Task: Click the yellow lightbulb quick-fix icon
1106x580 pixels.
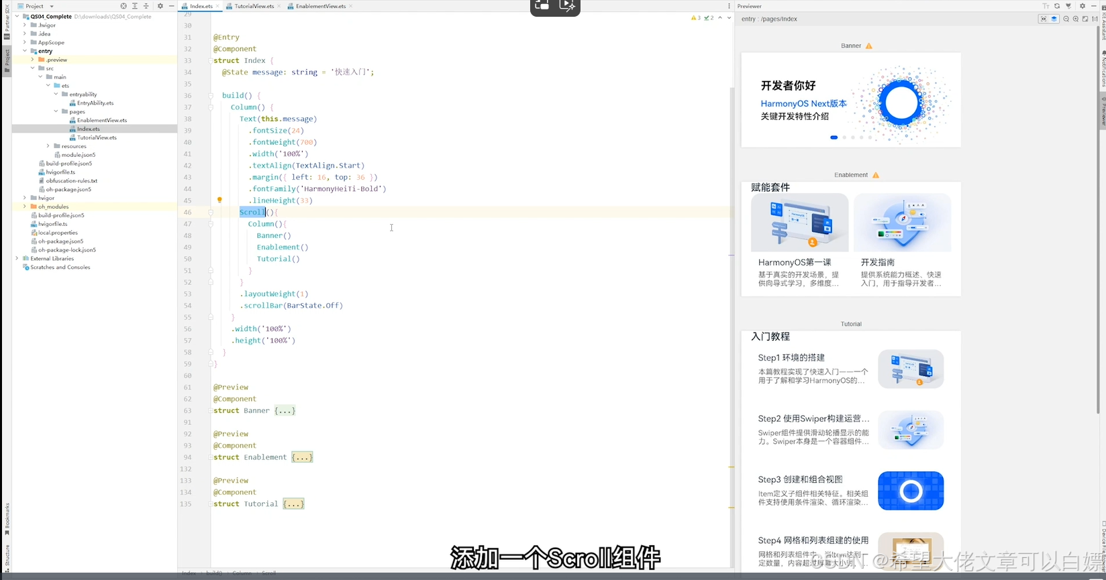Action: pos(219,200)
